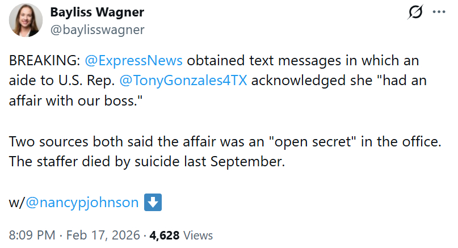
Task: Click the sentence about the staffer
Action: pos(146,161)
